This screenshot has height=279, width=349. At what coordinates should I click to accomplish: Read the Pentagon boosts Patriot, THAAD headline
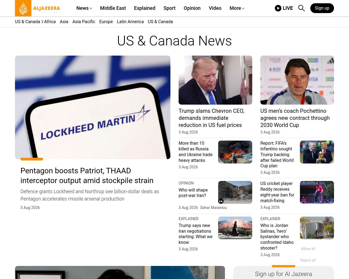87,175
